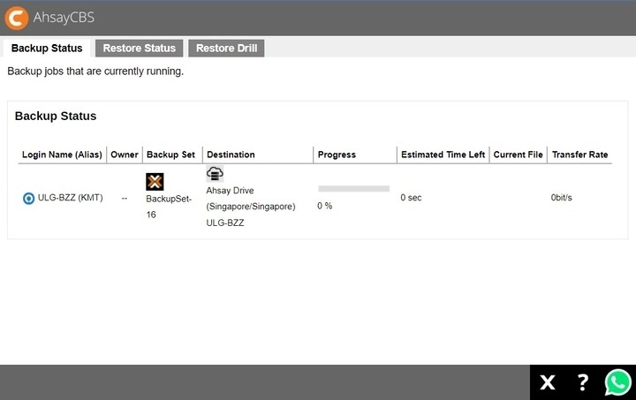Click the Owner column header
636x400 pixels.
click(x=125, y=155)
